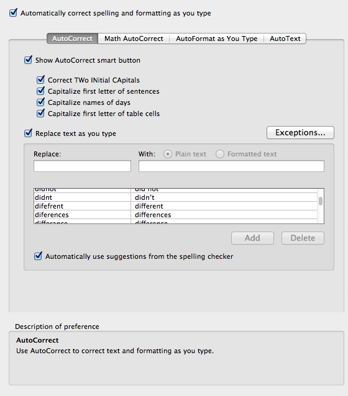The height and width of the screenshot is (396, 348).
Task: Click the replacement list scrollbar thumb
Action: tap(321, 201)
